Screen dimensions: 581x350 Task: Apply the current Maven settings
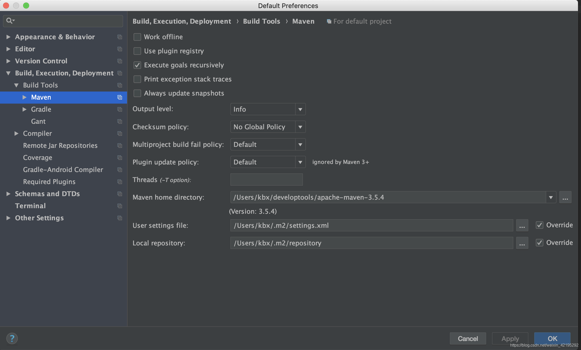click(x=510, y=338)
